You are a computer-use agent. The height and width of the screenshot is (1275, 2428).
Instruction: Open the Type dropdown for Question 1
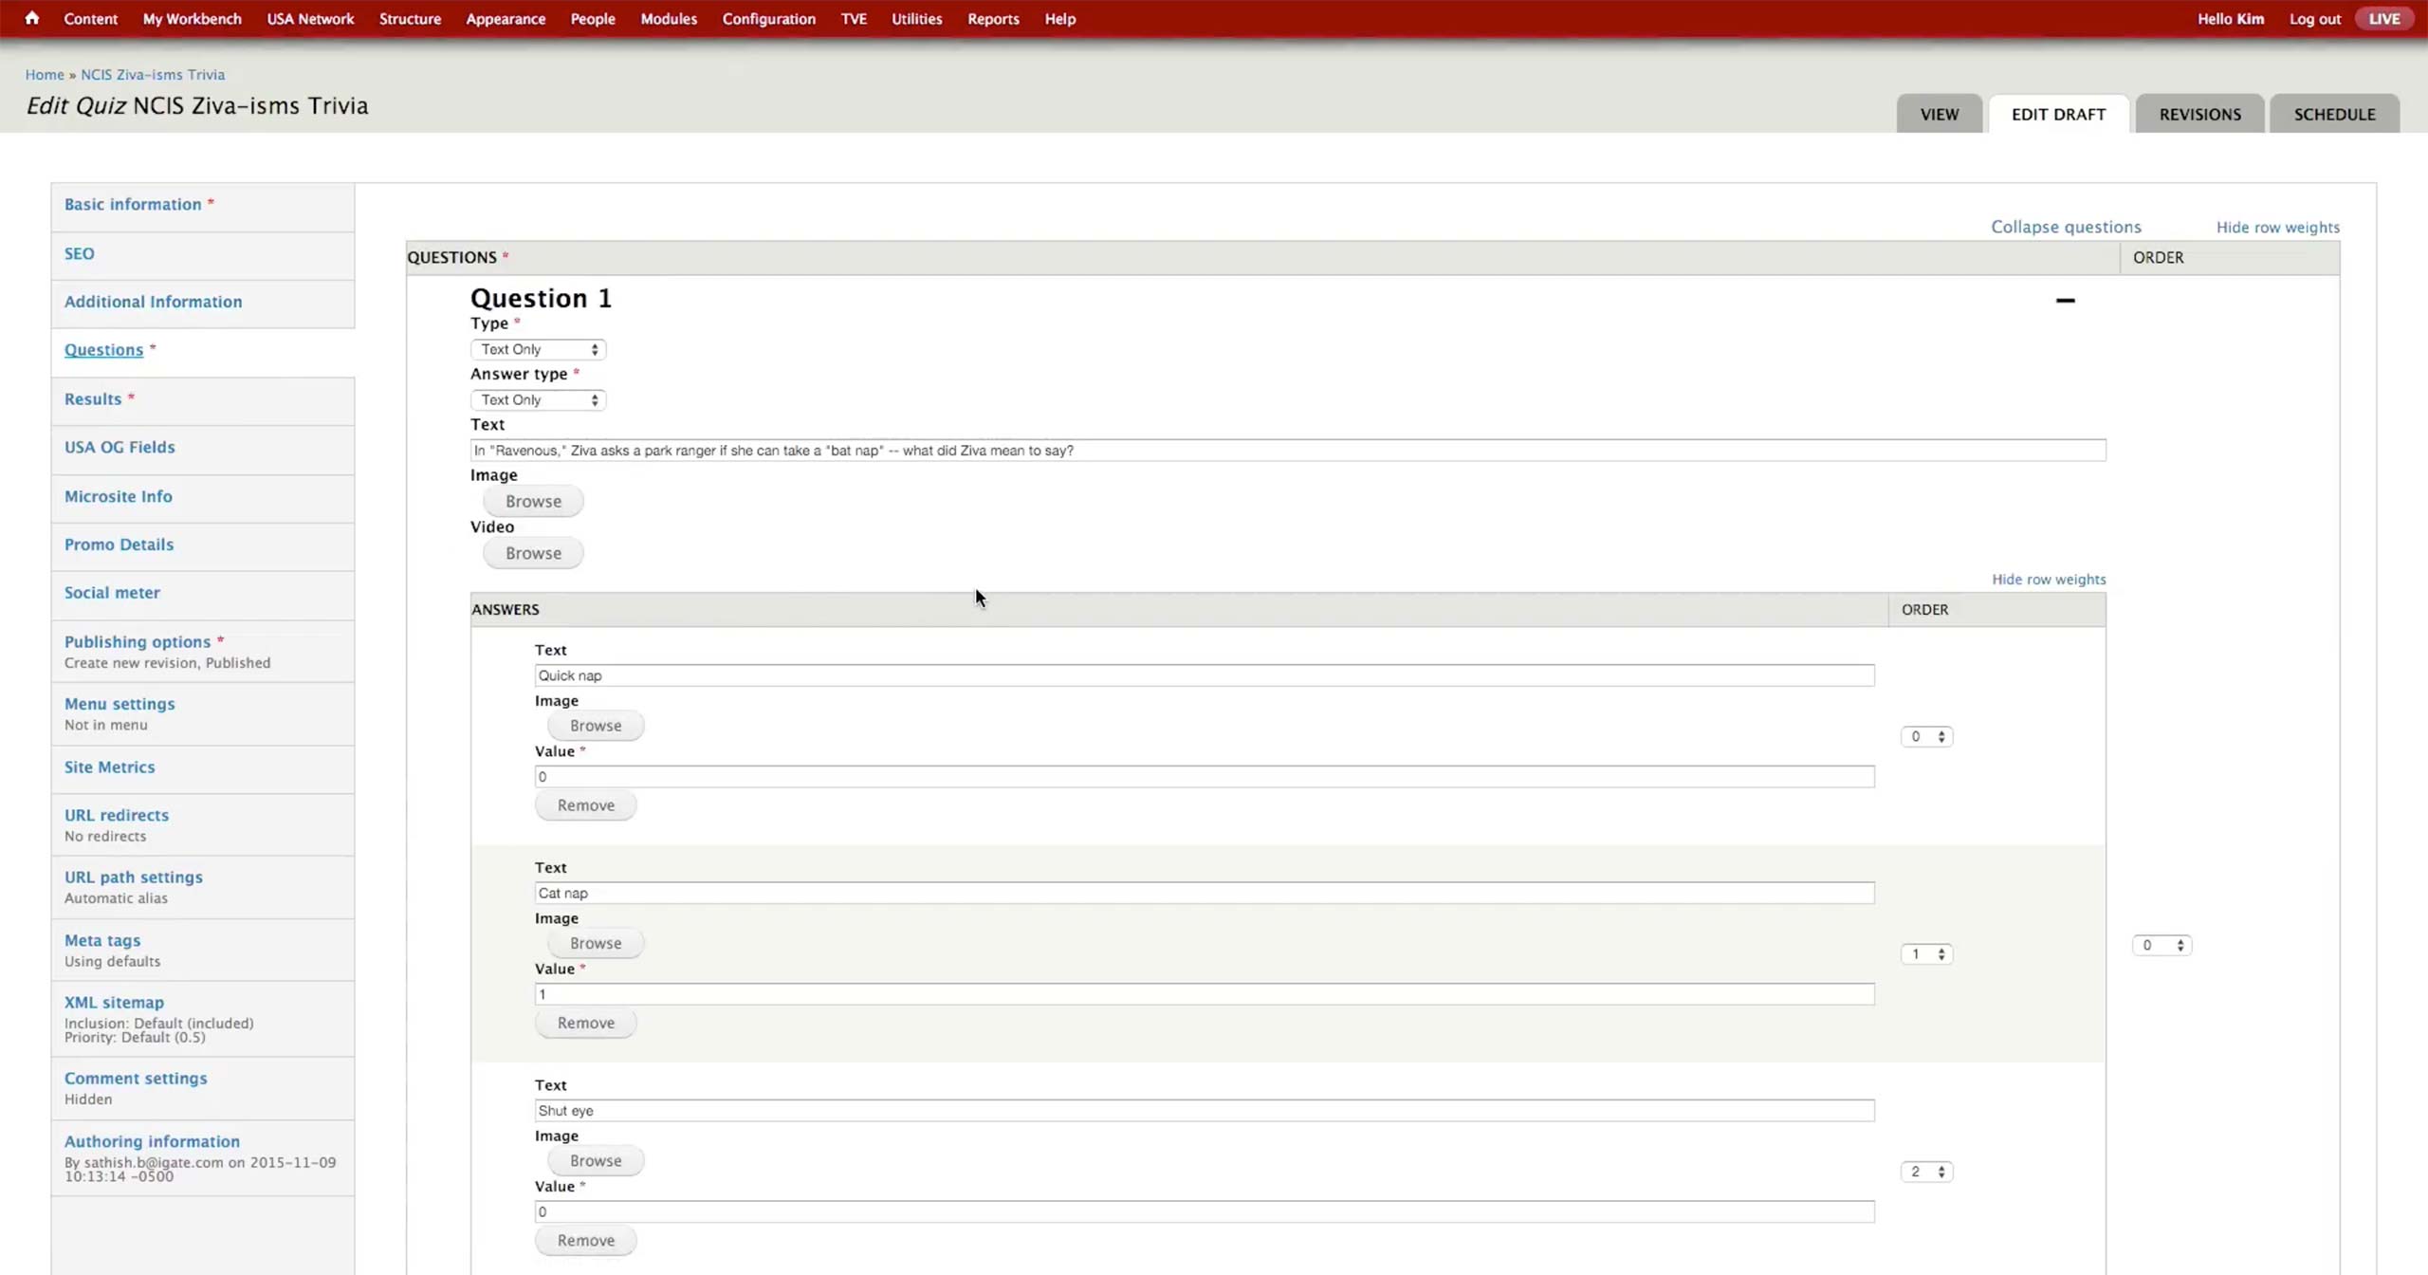click(x=538, y=349)
